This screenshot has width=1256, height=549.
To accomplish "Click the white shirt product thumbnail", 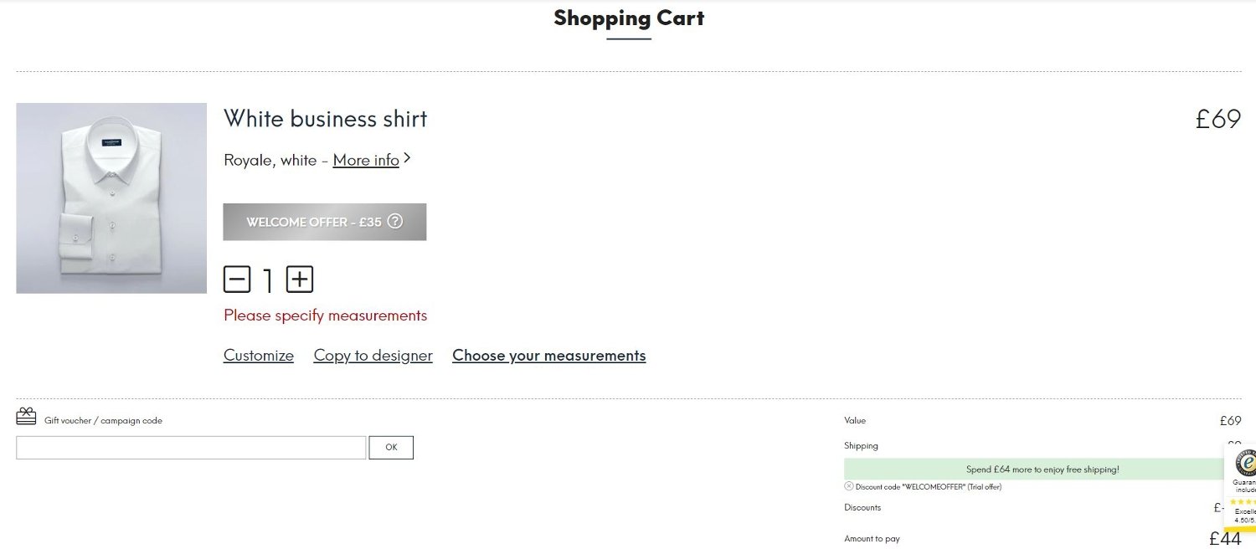I will (111, 198).
